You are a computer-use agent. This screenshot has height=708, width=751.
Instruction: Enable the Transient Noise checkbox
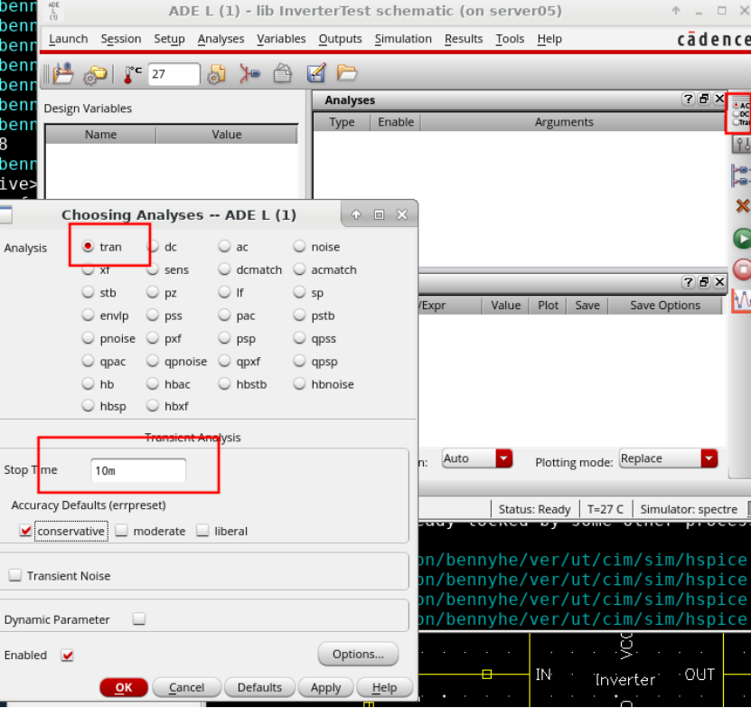15,576
